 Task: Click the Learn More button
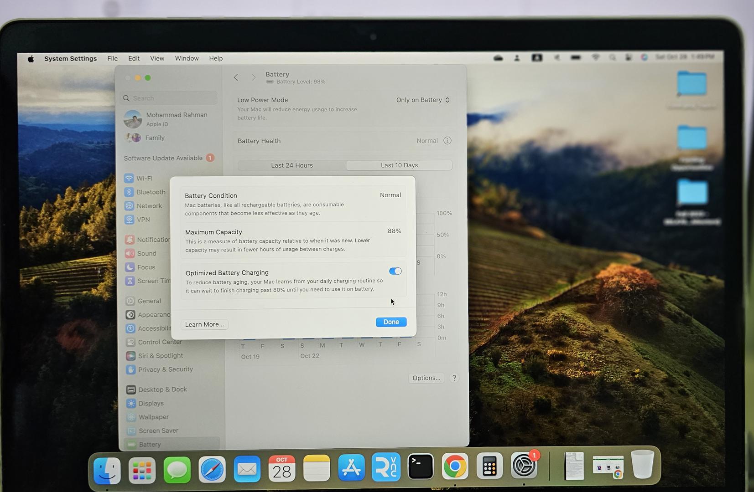point(204,324)
